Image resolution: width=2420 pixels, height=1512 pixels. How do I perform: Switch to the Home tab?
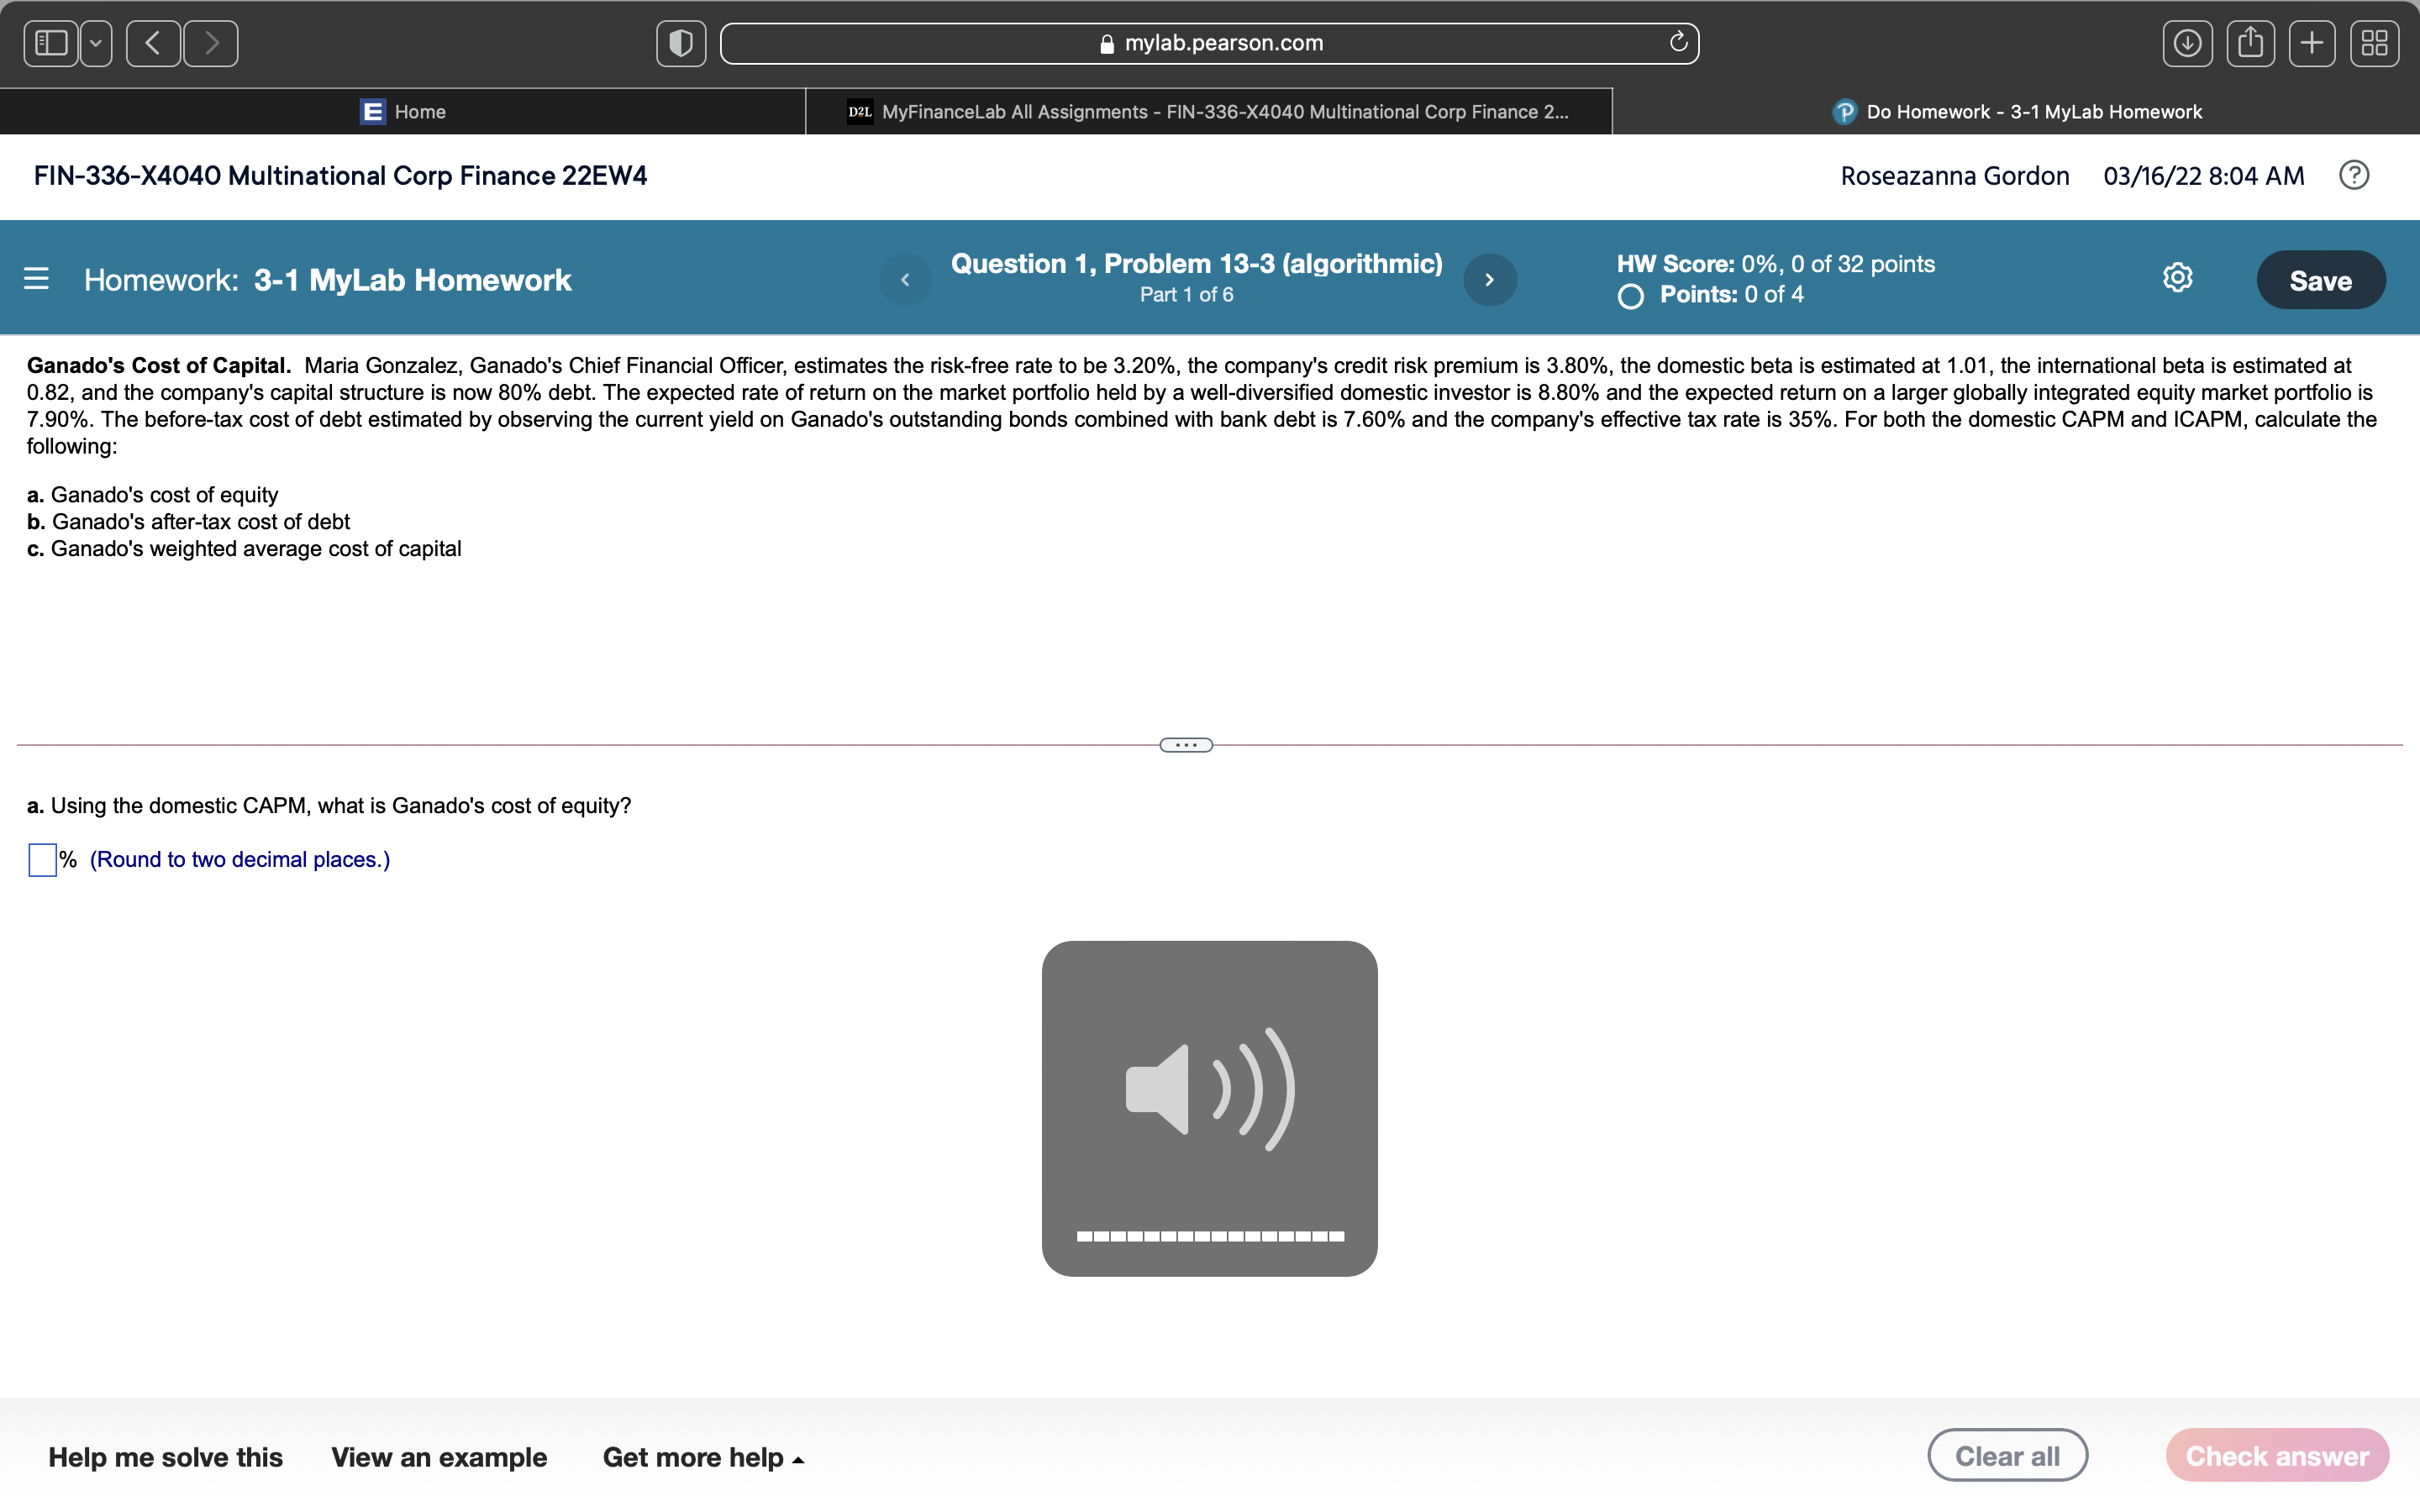coord(404,111)
